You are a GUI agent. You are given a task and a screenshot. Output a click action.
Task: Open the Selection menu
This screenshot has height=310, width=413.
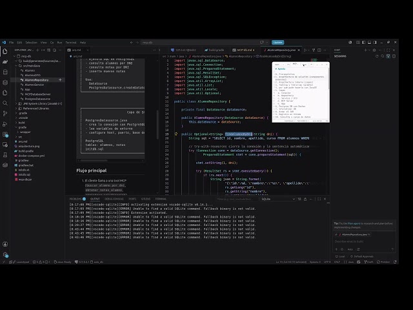[32, 43]
